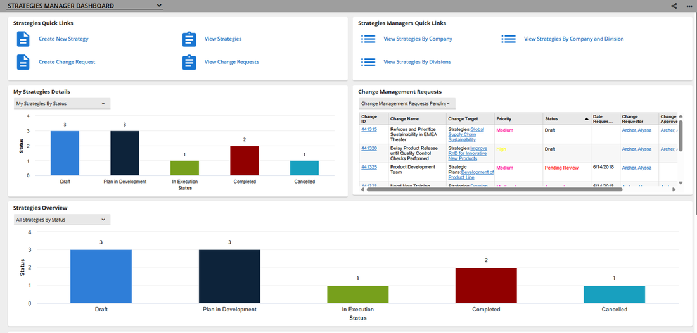Screen dimensions: 697x333
Task: Click the share icon in the top bar
Action: (x=674, y=6)
